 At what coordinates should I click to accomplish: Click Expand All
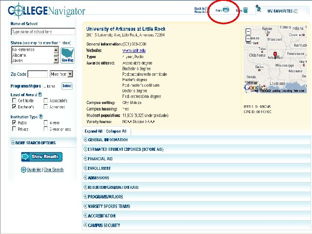click(94, 131)
